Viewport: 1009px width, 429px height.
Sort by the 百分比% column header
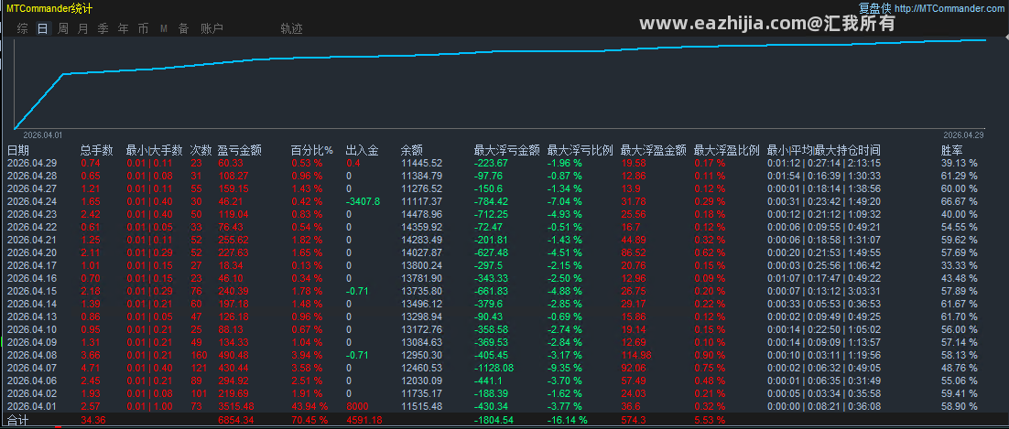(x=312, y=151)
